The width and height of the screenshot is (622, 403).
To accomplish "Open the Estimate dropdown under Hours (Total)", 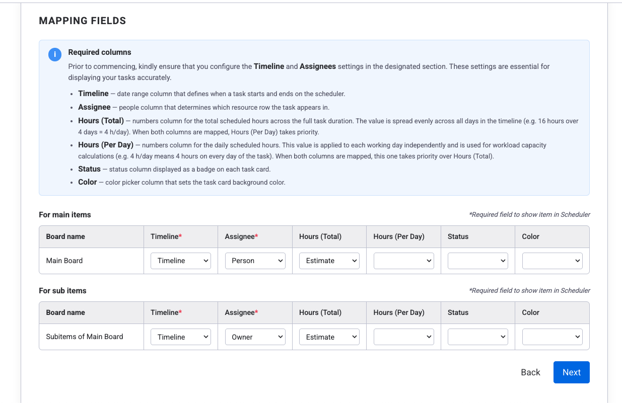I will click(x=329, y=261).
